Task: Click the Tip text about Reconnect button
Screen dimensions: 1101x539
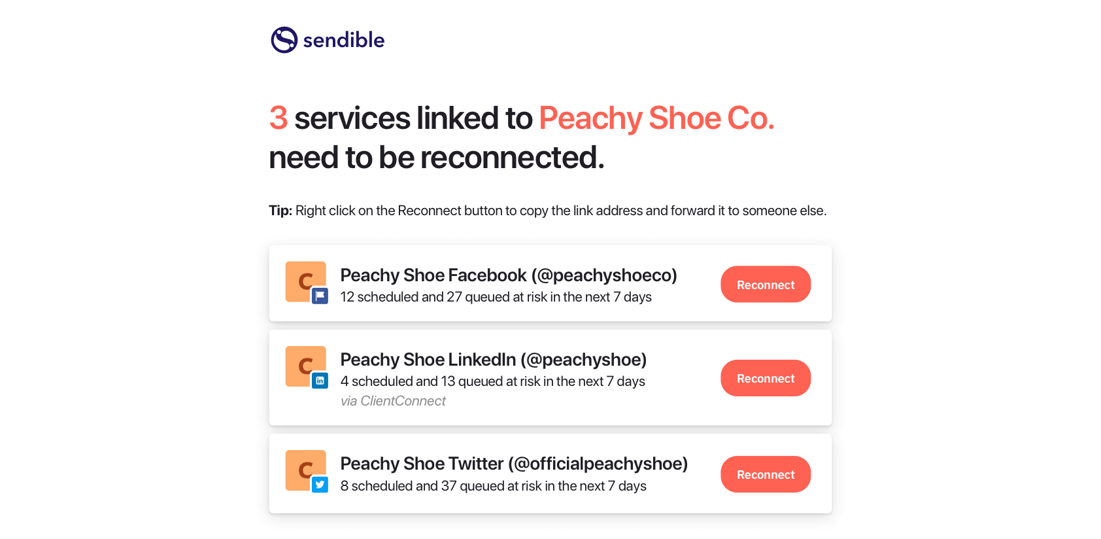Action: [x=547, y=211]
